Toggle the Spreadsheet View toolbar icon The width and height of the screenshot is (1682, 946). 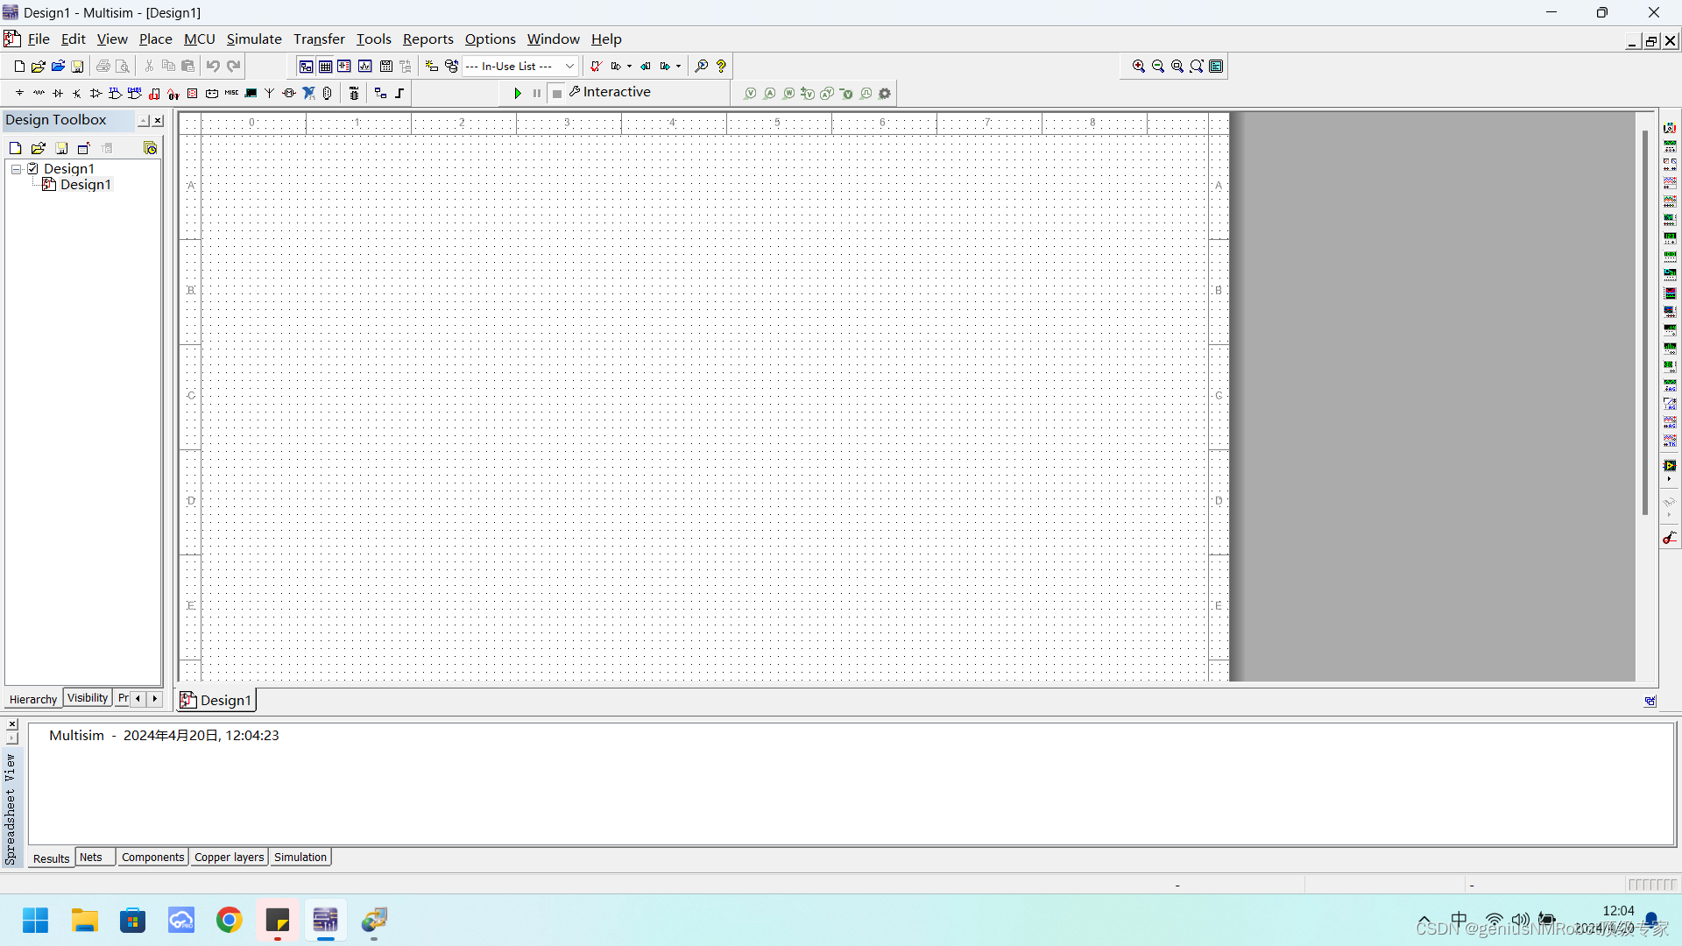point(326,67)
